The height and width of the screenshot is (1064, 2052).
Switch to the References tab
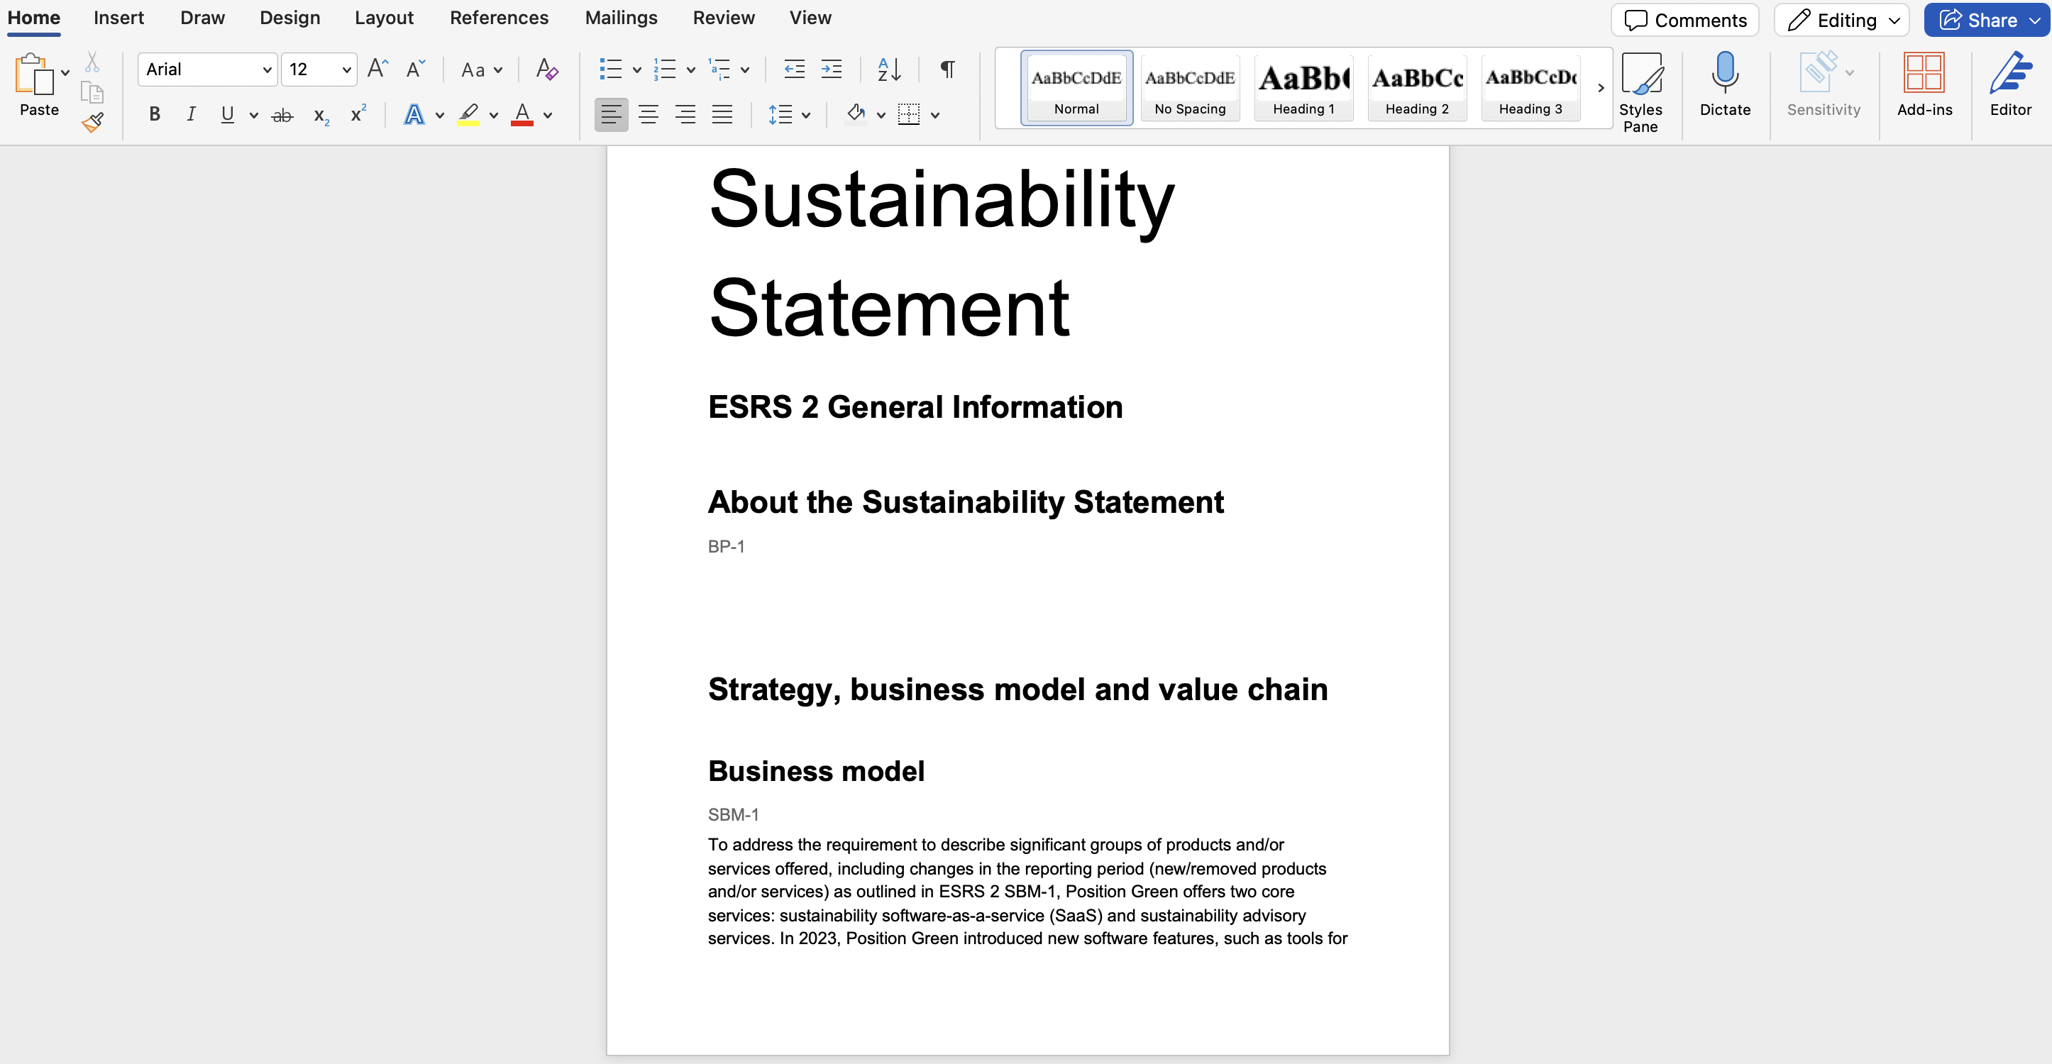tap(499, 18)
